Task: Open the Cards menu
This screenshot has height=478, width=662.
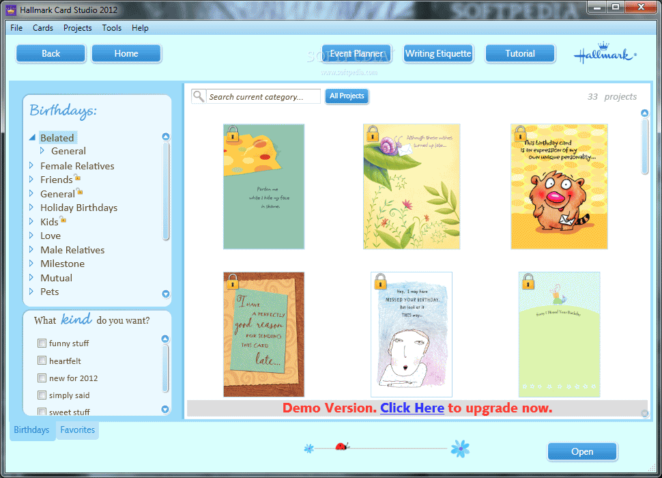Action: (43, 28)
